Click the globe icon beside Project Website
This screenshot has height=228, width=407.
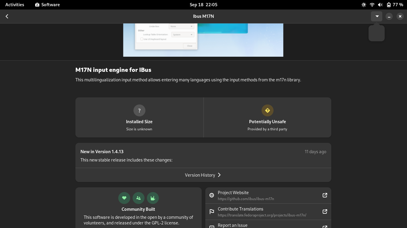point(212,195)
